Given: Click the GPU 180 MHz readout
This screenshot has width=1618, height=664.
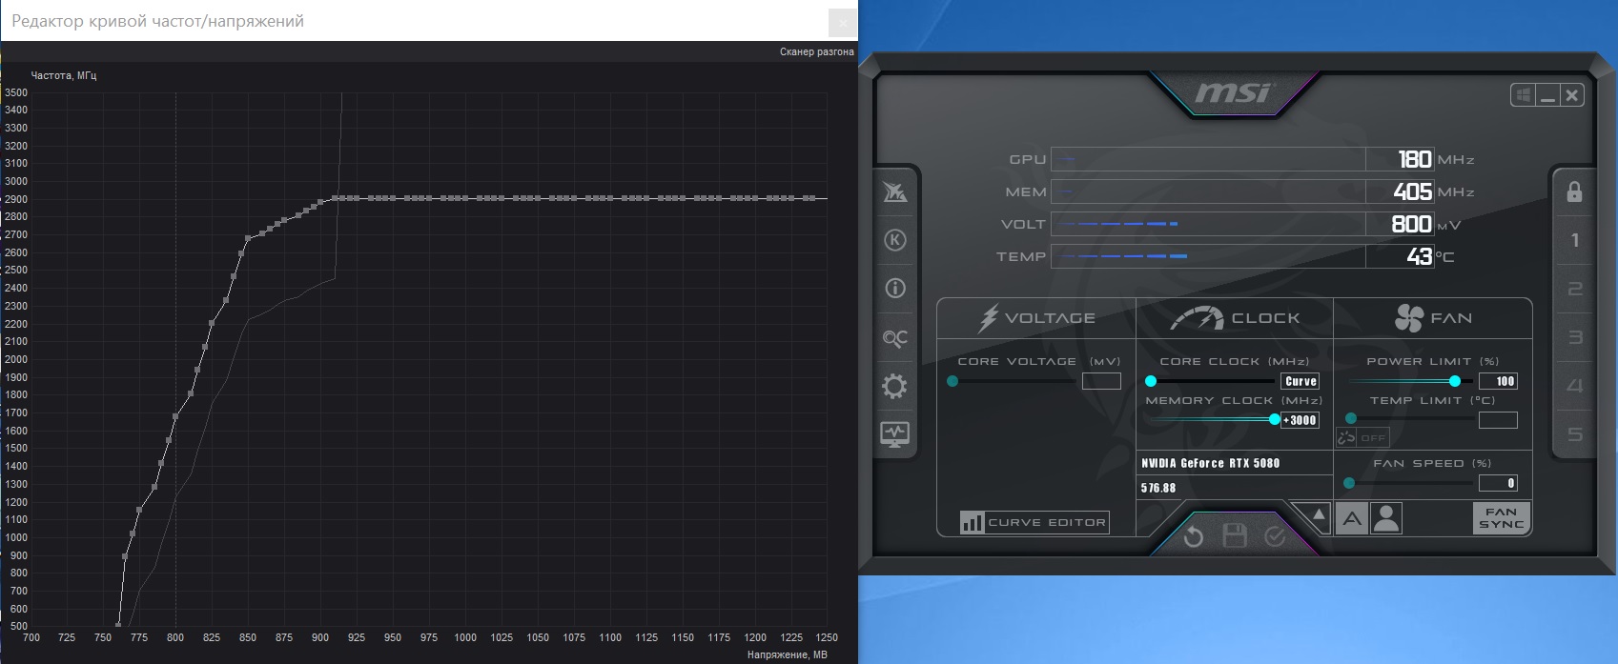Looking at the screenshot, I should [x=1400, y=159].
